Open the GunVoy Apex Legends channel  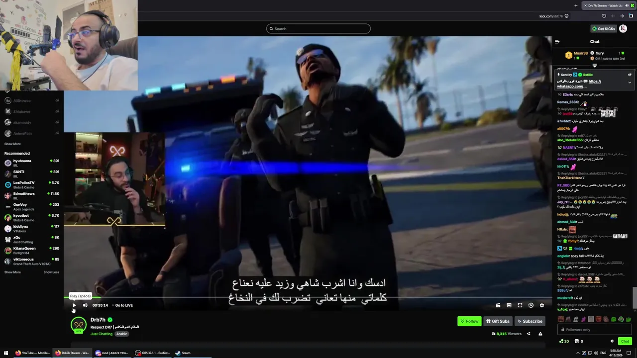pyautogui.click(x=32, y=206)
